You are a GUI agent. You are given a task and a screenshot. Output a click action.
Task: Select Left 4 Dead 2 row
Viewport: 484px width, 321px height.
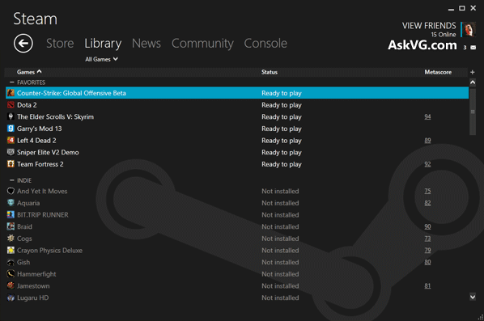(237, 141)
